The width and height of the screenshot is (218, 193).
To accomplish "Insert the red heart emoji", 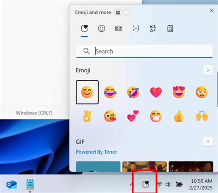I will pyautogui.click(x=156, y=92).
